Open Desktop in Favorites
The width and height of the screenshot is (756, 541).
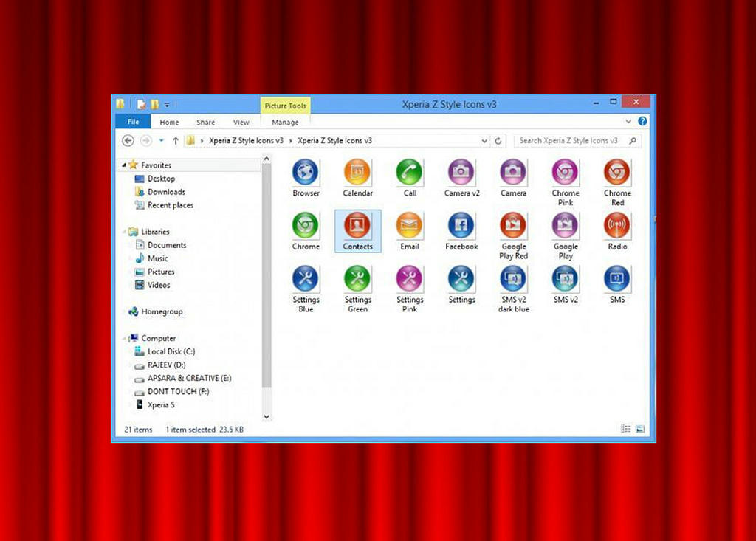click(161, 179)
